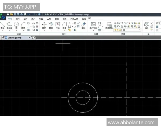Expand the layer selection dropdown
The image size is (161, 129).
tap(140, 30)
